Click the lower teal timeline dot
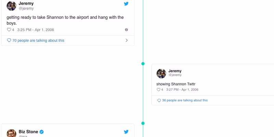 coord(143,123)
